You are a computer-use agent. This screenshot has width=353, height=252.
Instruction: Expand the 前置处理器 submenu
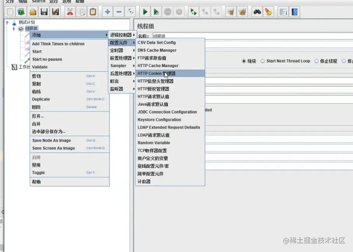click(x=122, y=58)
